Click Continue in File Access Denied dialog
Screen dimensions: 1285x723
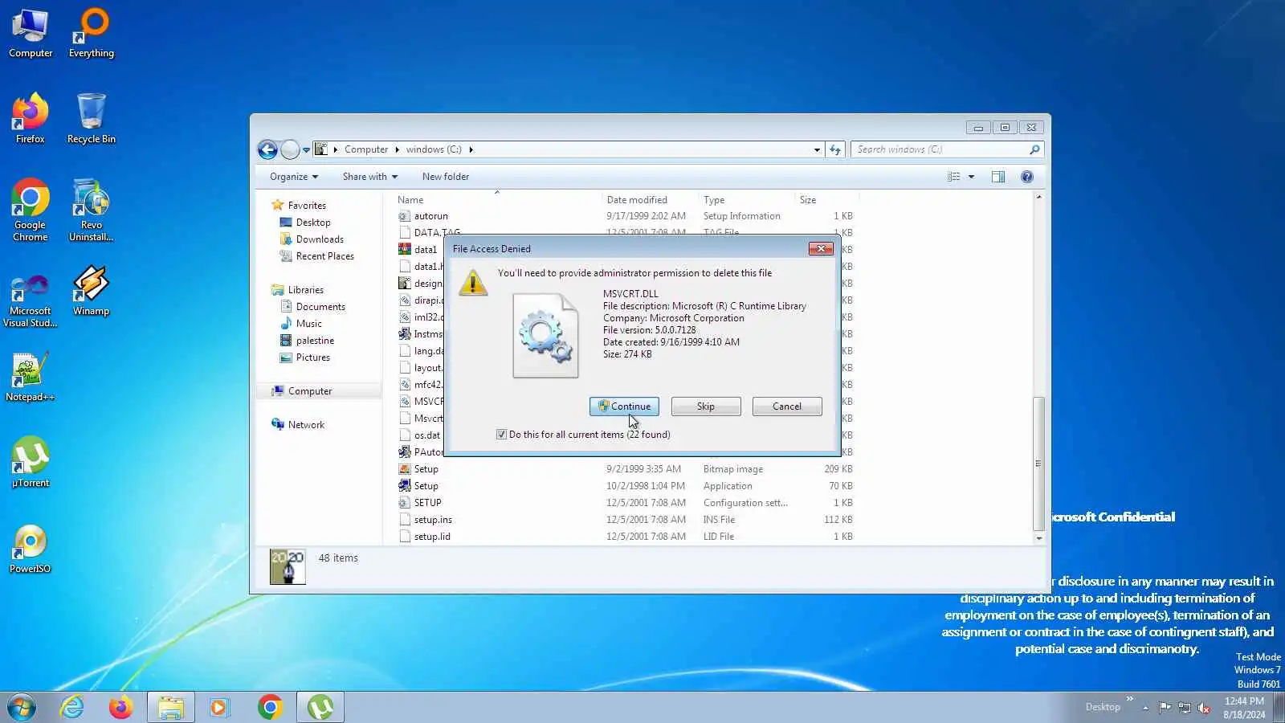pos(624,406)
